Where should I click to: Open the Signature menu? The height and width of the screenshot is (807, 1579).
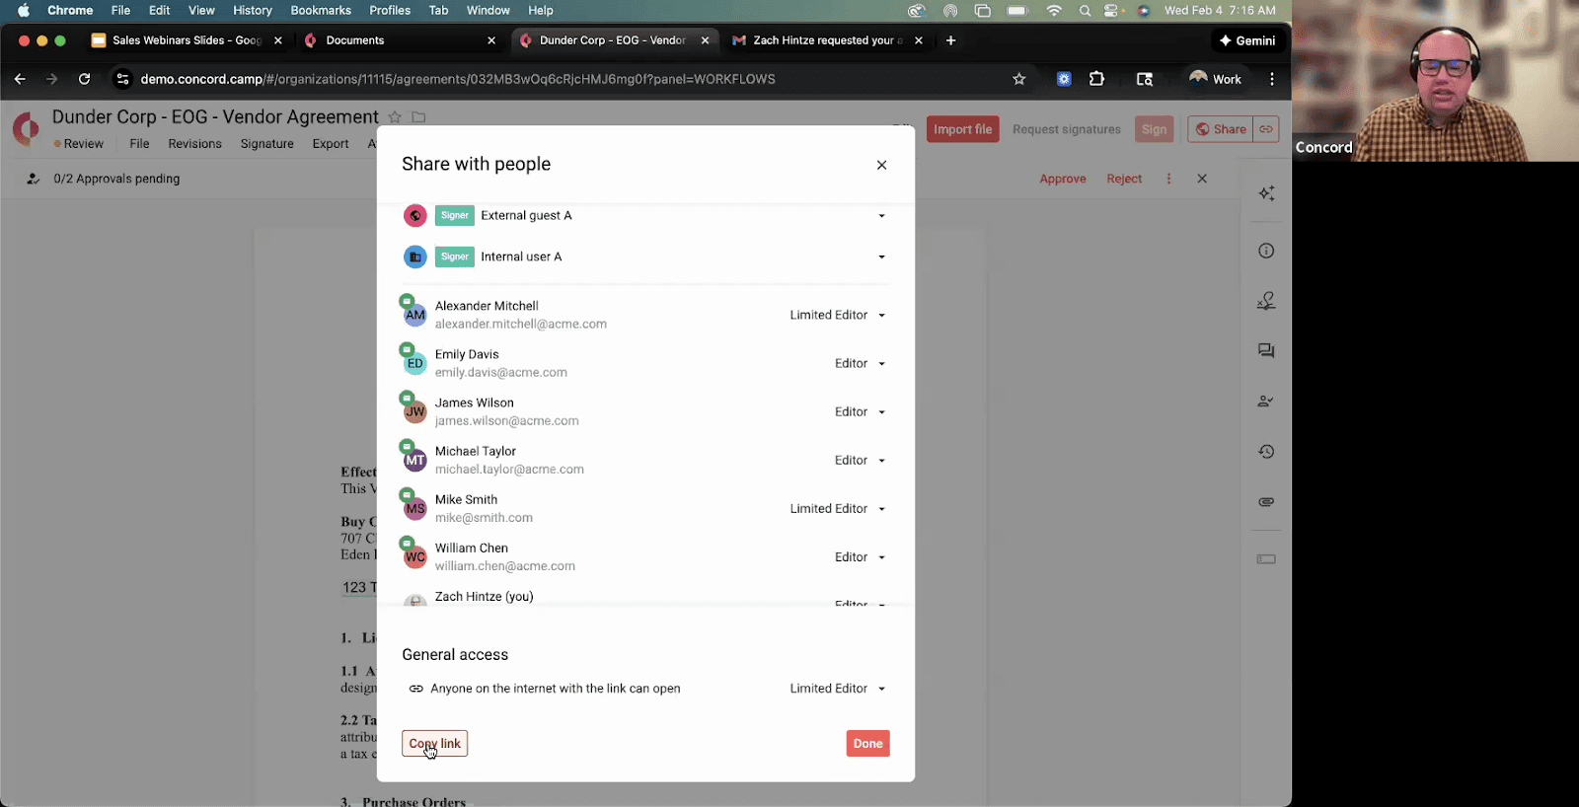click(x=266, y=144)
